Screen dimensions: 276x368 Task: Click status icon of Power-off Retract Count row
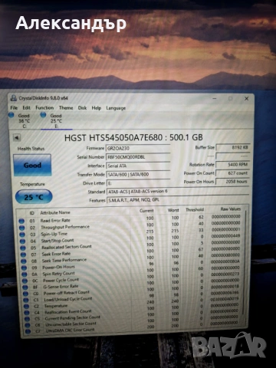[x=26, y=294]
